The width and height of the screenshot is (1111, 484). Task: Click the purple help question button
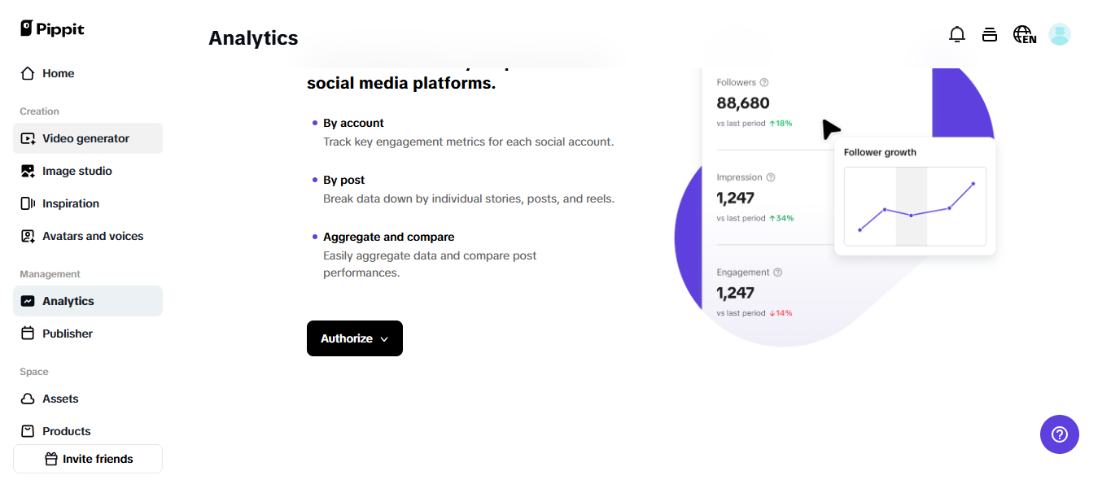[1059, 434]
